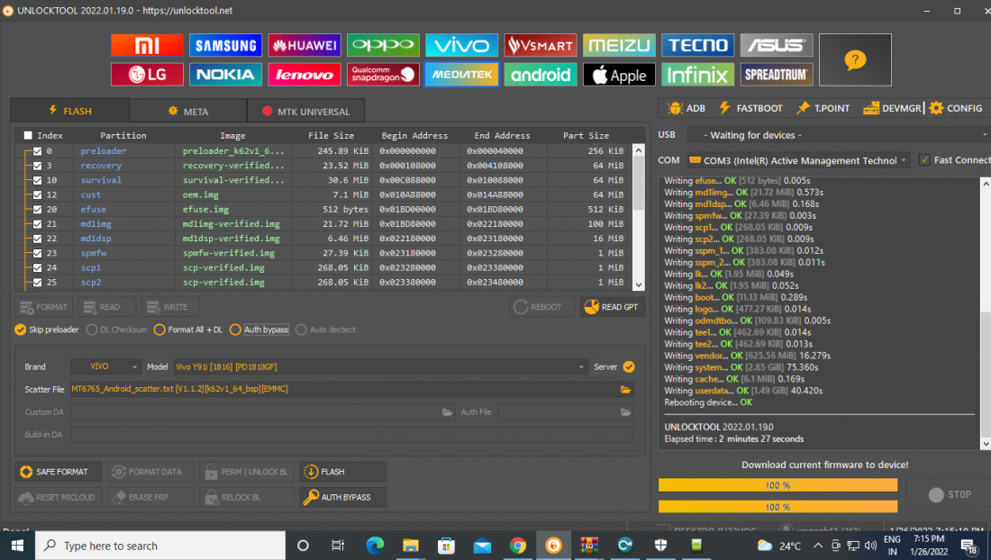Select the OPPO brand logo

click(383, 45)
